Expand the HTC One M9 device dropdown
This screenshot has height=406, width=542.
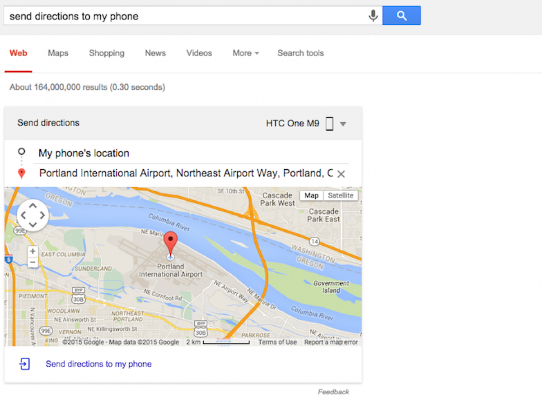(x=343, y=124)
